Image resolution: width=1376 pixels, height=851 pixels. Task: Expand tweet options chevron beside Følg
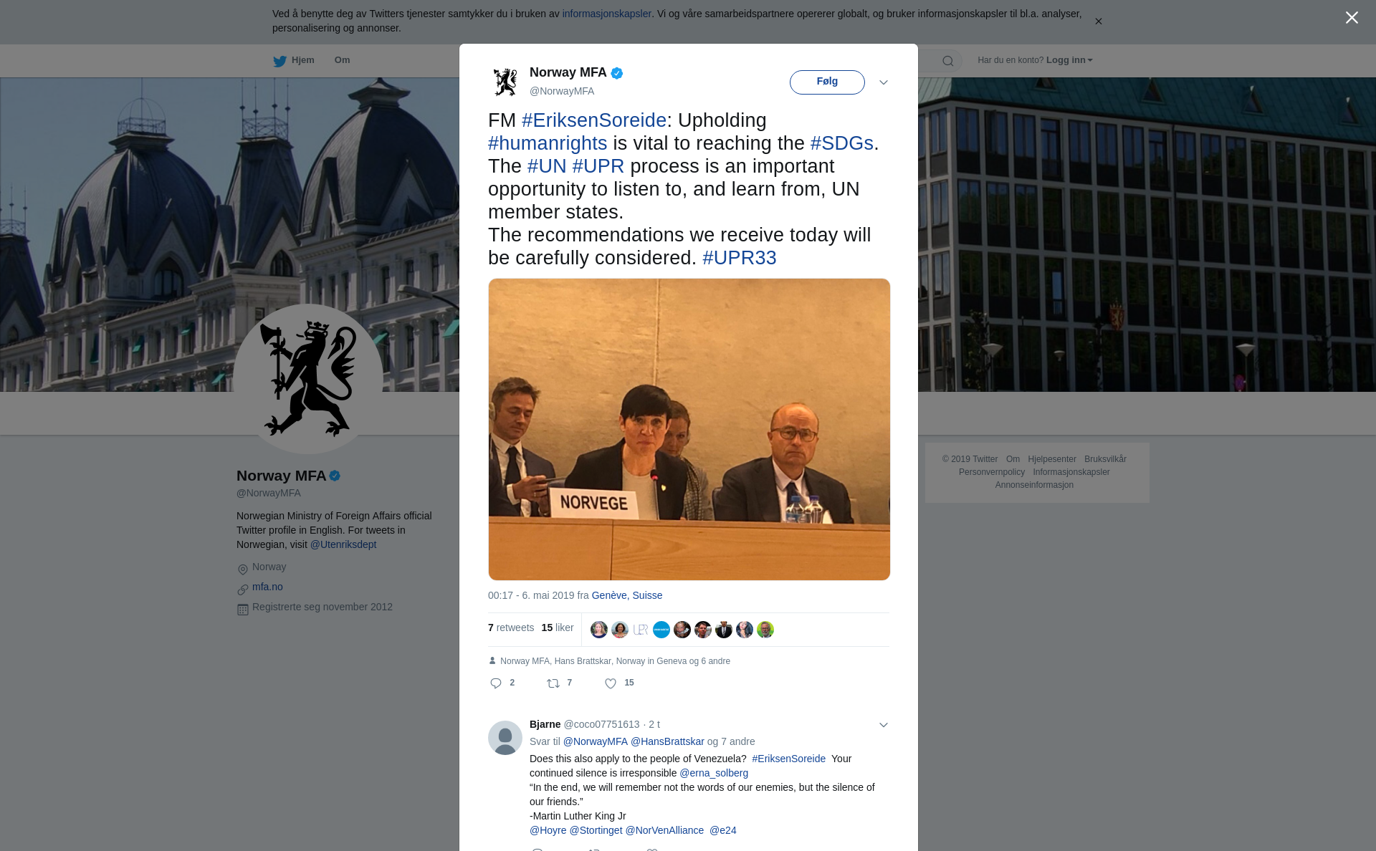[884, 82]
